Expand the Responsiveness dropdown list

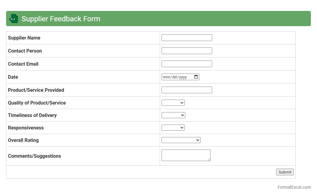[x=173, y=128]
